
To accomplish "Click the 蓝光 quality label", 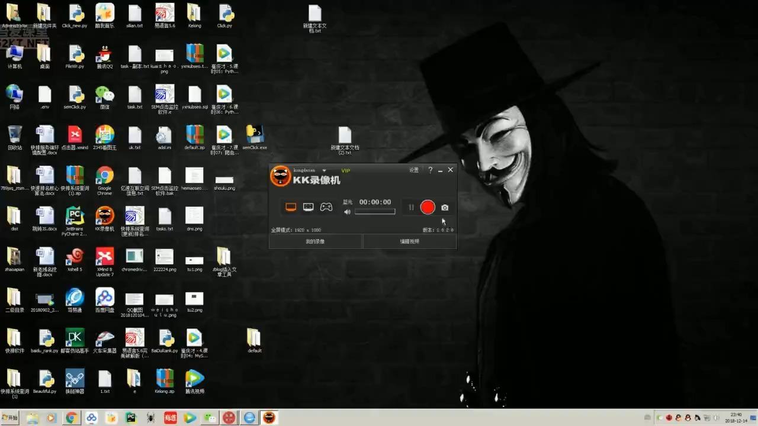I will point(348,202).
